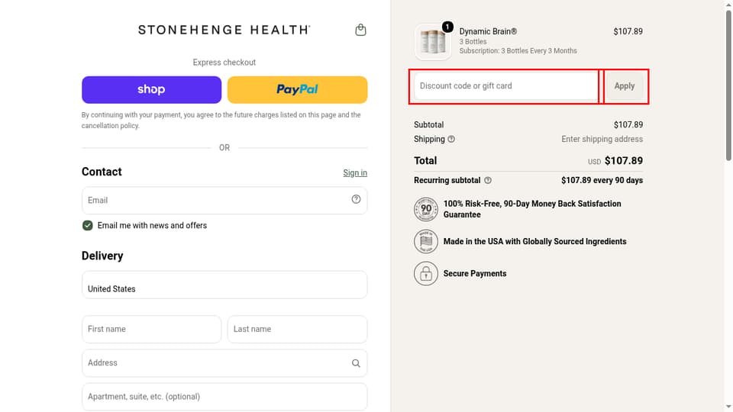Focus the Address field

(224, 363)
